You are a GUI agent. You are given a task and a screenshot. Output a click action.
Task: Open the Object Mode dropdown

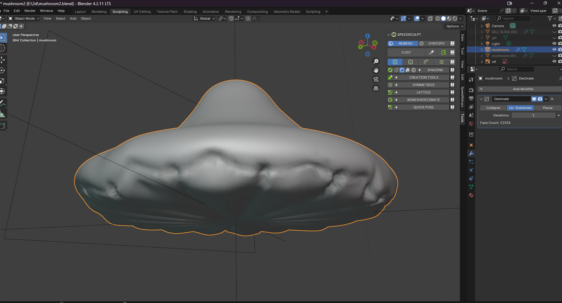(x=24, y=18)
